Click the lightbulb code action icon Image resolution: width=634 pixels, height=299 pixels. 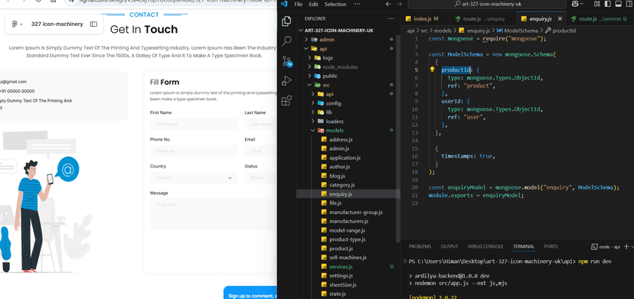[432, 70]
